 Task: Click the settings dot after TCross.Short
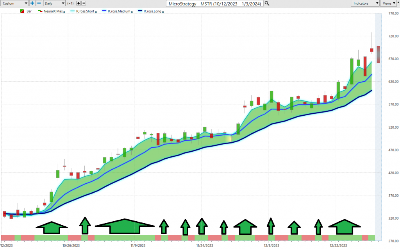pos(96,12)
